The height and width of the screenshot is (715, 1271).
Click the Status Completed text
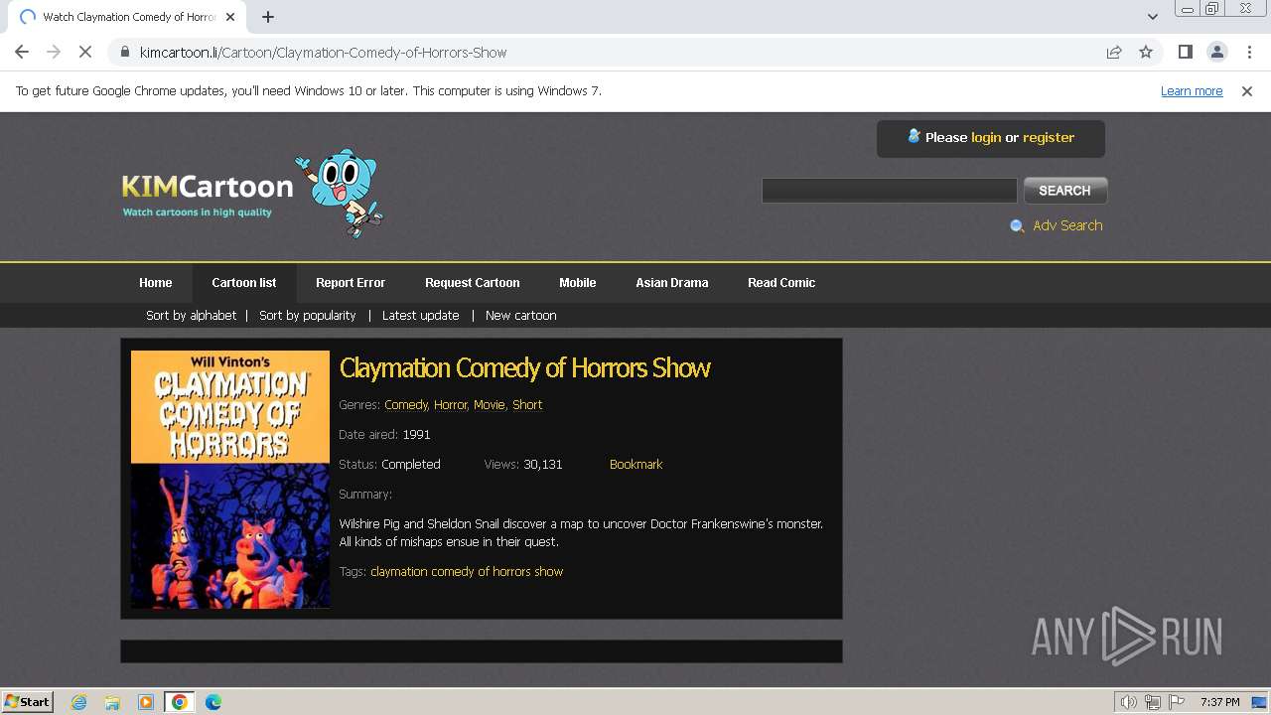(389, 465)
